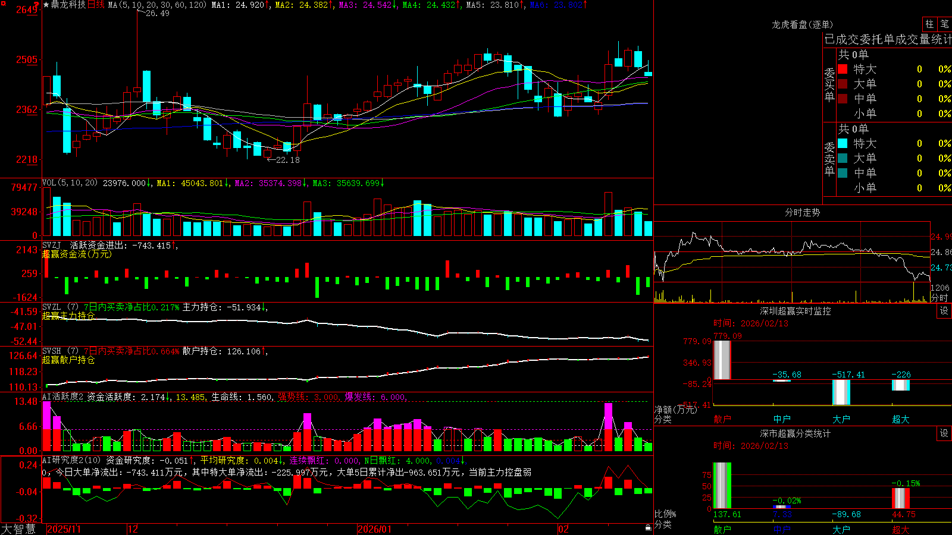Click the 26.49 high price annotation
The width and height of the screenshot is (952, 535).
pyautogui.click(x=157, y=13)
